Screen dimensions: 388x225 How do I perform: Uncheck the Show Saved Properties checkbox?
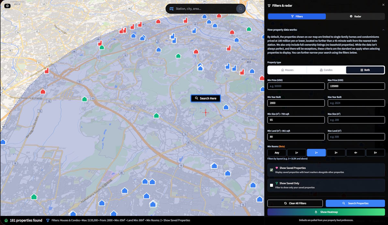tap(272, 170)
